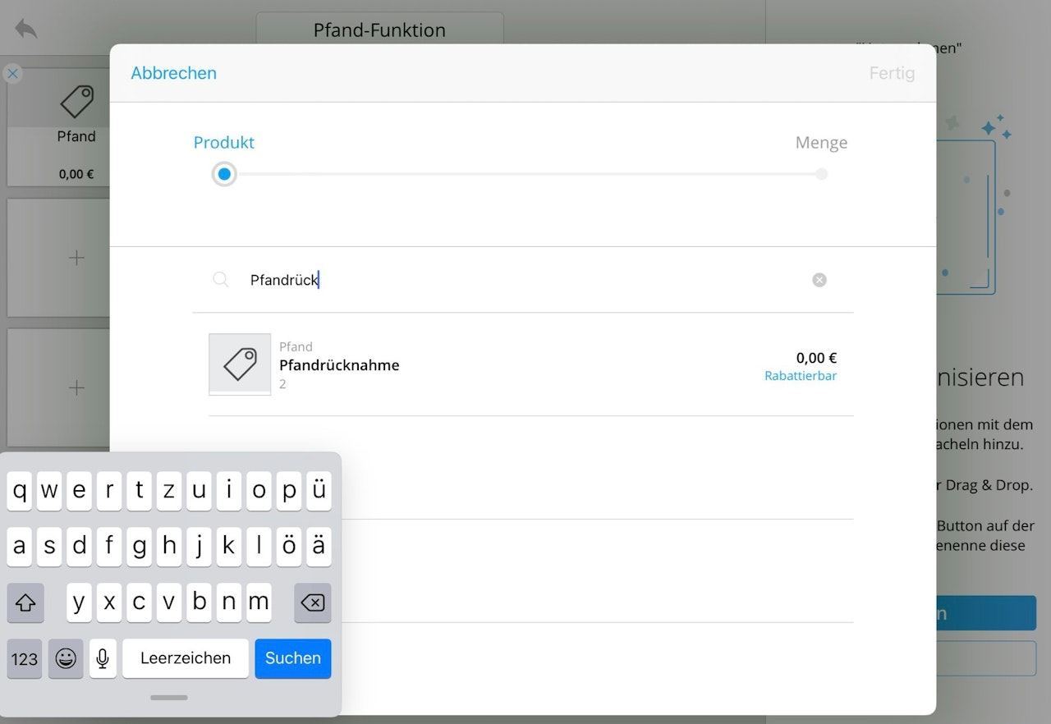Tap the p key
Image resolution: width=1051 pixels, height=724 pixels.
pyautogui.click(x=288, y=491)
